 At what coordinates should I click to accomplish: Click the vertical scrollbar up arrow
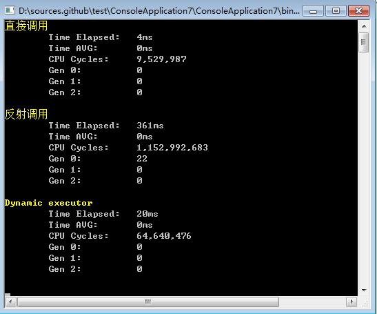point(364,26)
